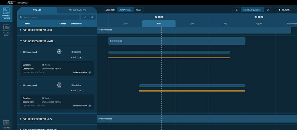Viewport: 297px width, 130px height.
Task: Select the May month header
Action: (159, 24)
